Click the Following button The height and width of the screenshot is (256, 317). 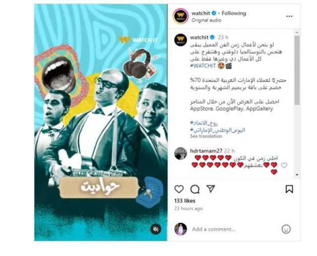pos(234,13)
